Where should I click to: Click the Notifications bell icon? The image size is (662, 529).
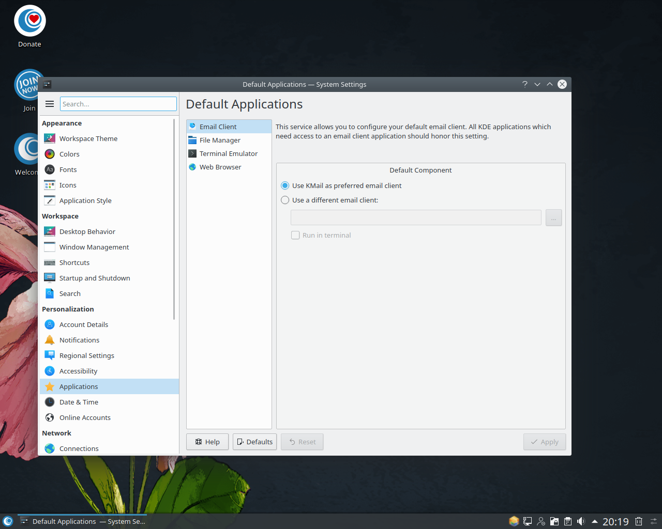(x=50, y=340)
